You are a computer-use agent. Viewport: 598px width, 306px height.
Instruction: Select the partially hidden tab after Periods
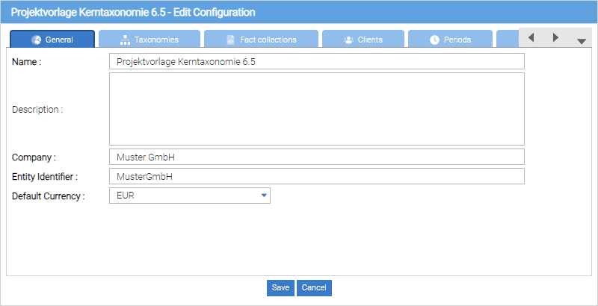[x=507, y=40]
